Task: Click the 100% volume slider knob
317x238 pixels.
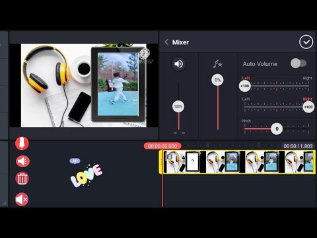Action: 178,106
